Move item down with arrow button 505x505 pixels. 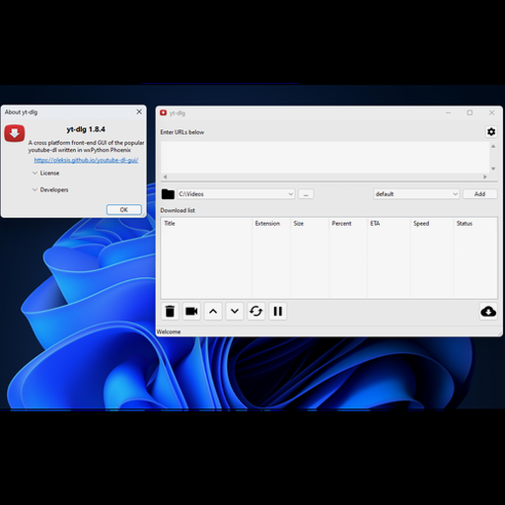[235, 311]
